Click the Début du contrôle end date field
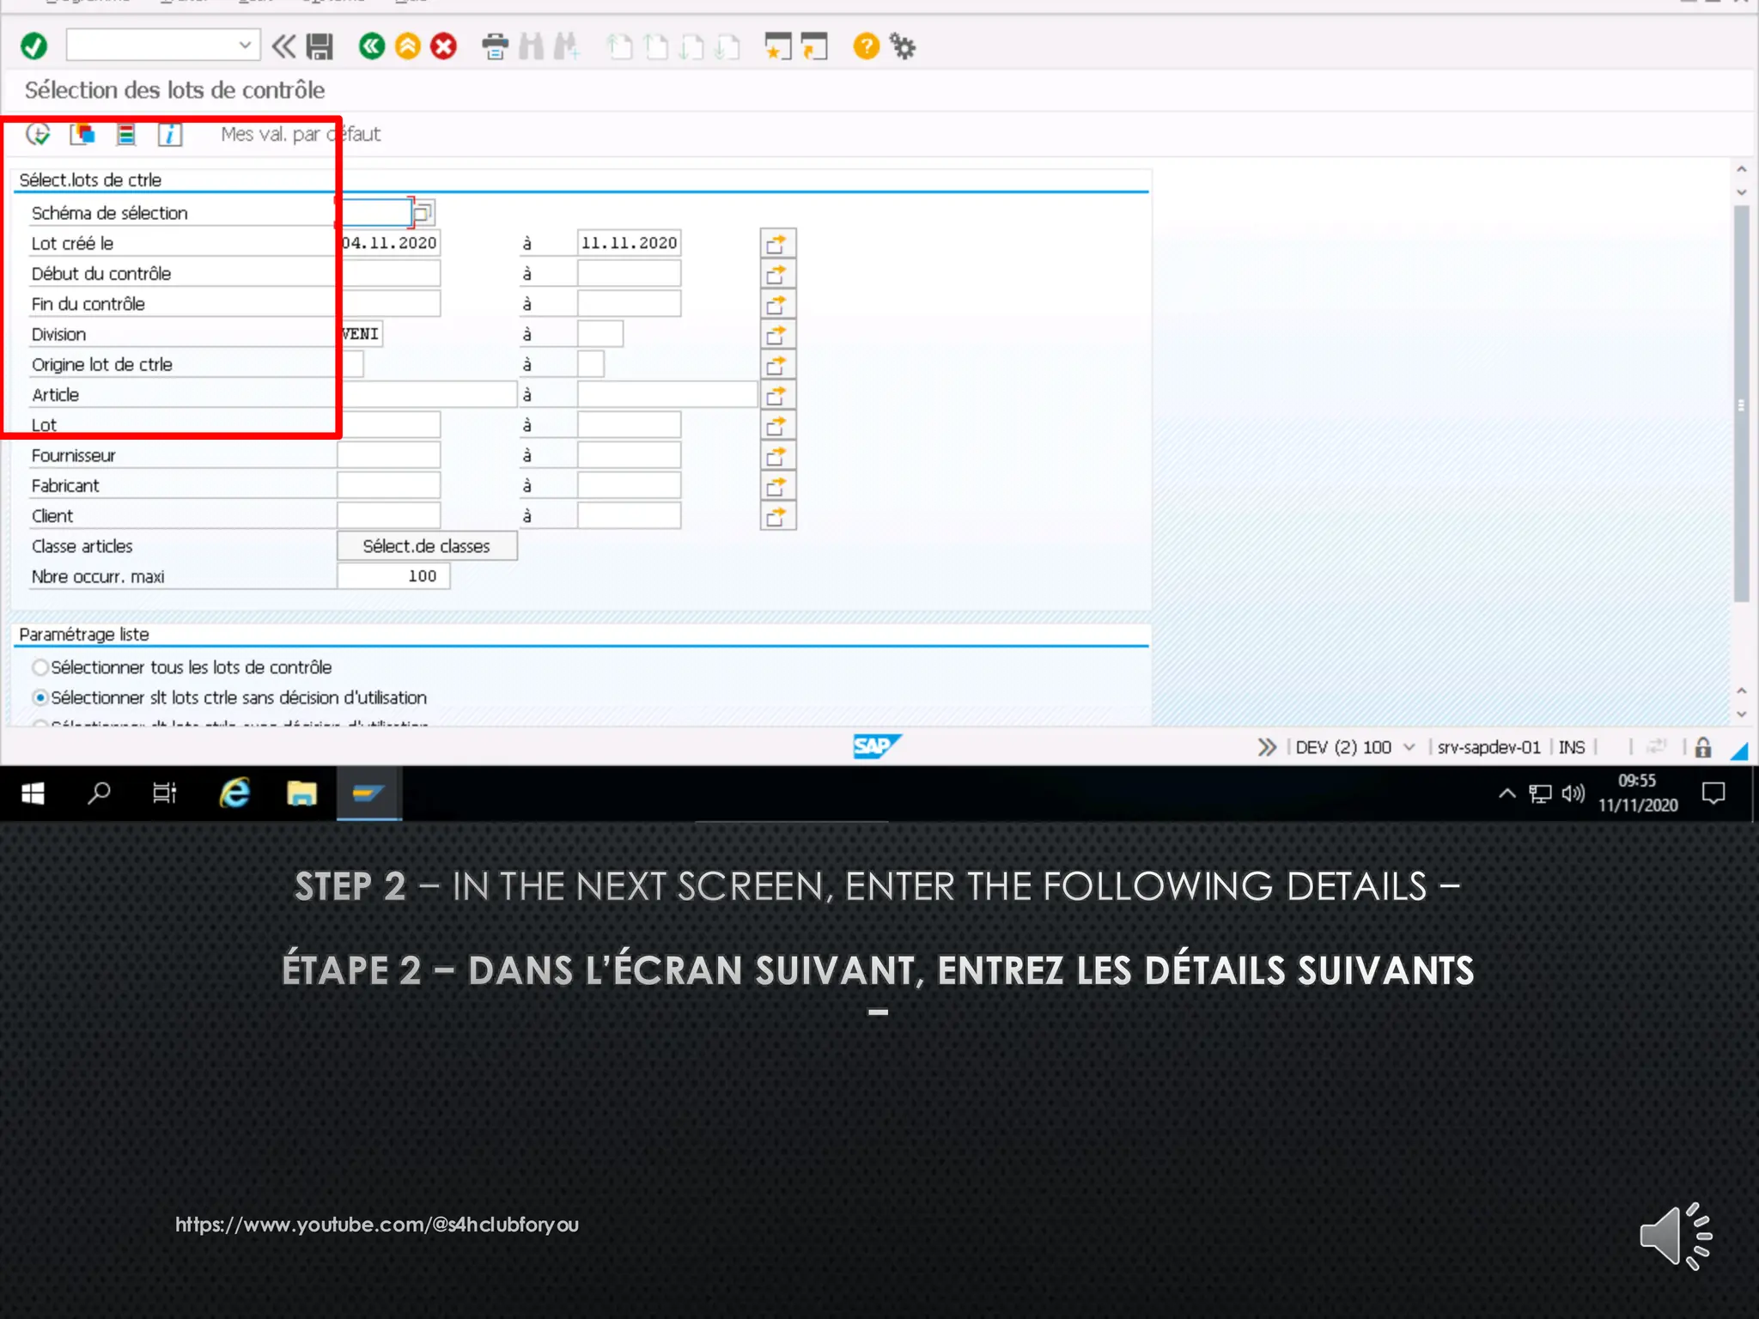 629,274
